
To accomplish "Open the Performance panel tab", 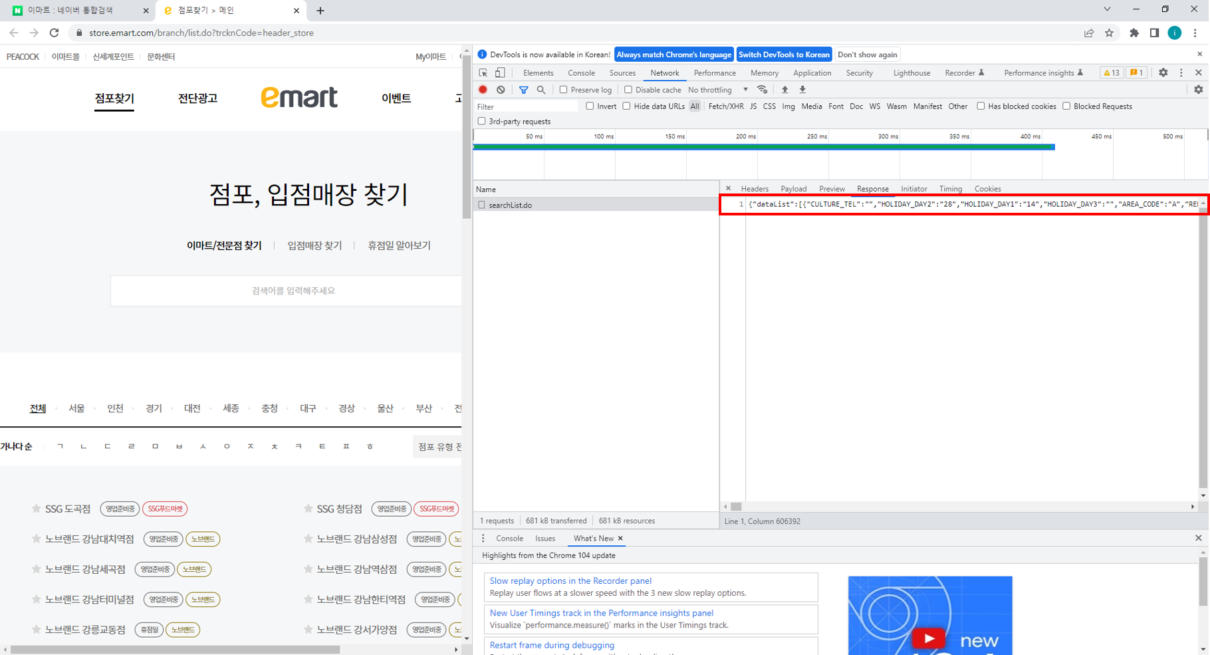I will click(715, 72).
